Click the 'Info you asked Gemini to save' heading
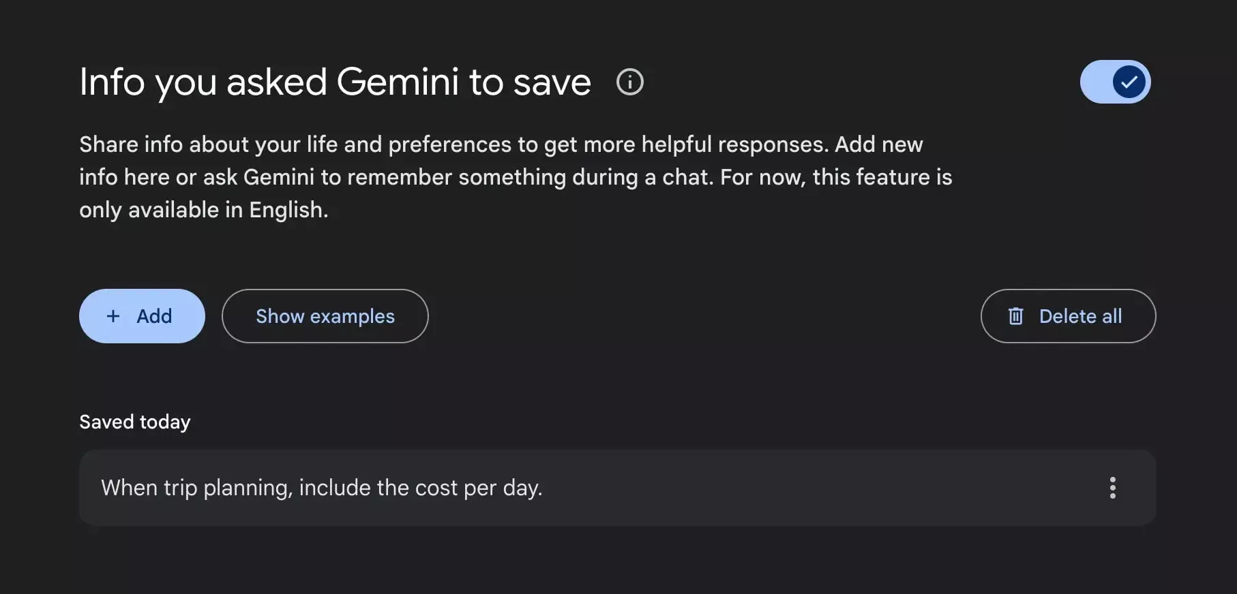 tap(335, 82)
